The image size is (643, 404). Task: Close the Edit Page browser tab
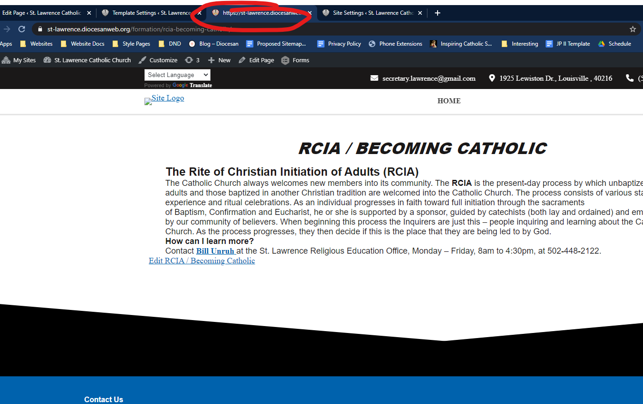pos(89,13)
